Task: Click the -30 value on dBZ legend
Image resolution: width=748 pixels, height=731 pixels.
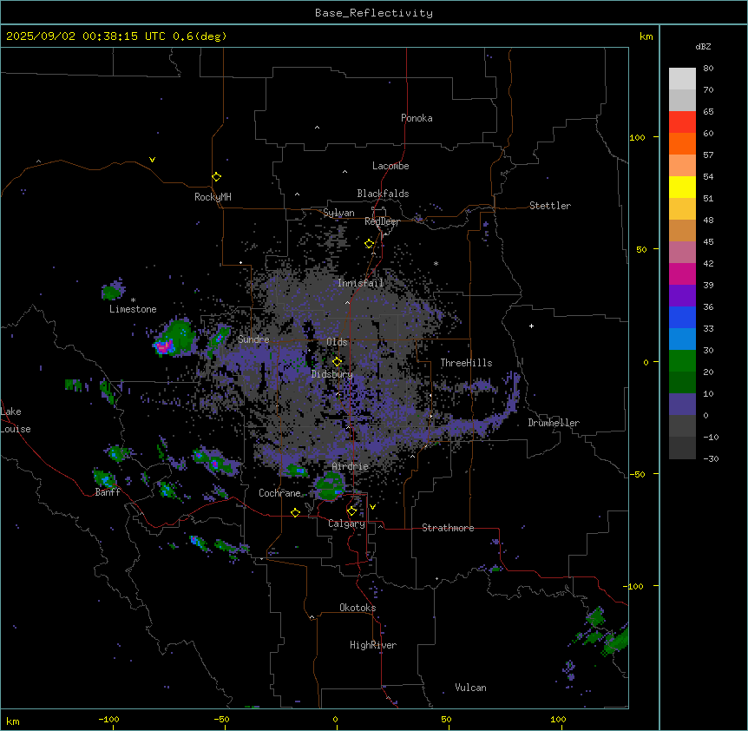Action: click(711, 459)
